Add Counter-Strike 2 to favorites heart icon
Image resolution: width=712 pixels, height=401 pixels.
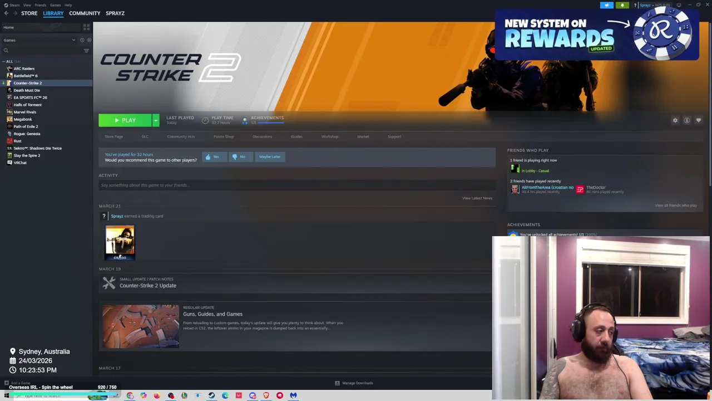tap(699, 120)
